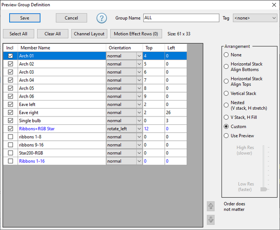This screenshot has height=230, width=280.
Task: Open the Tag dropdown list
Action: point(254,18)
